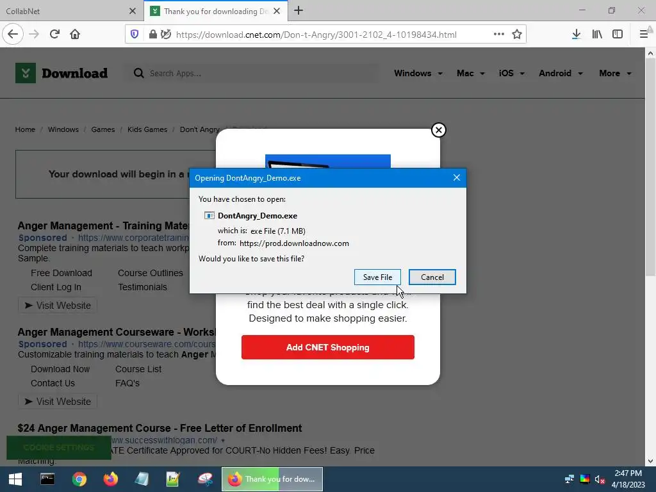Open Client Log In ad link
Viewport: 656px width, 492px height.
(56, 287)
